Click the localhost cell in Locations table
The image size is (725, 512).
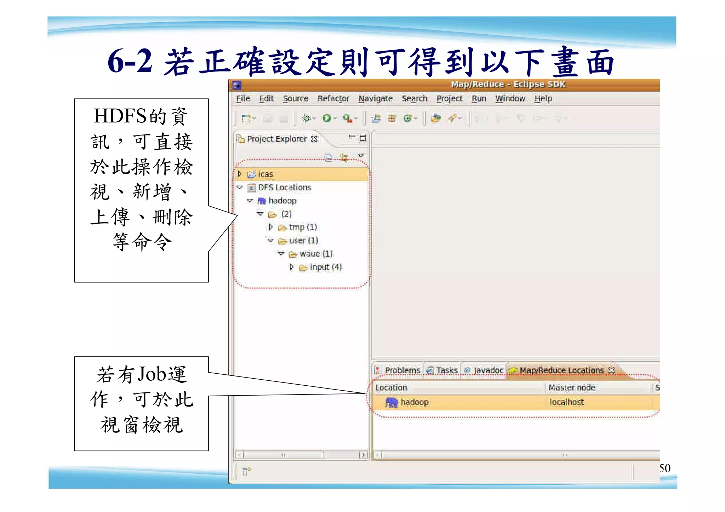pos(566,402)
